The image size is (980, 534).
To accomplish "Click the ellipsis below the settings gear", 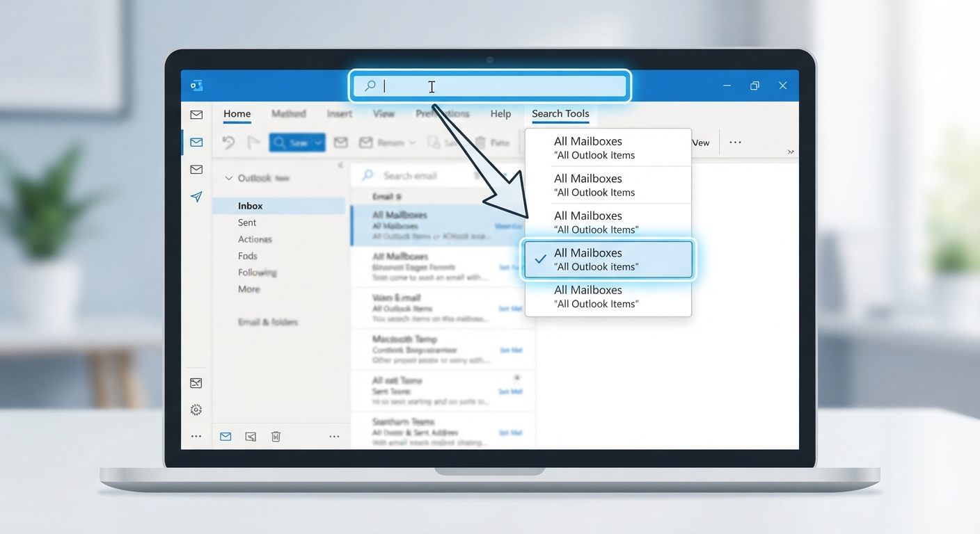I will point(196,437).
